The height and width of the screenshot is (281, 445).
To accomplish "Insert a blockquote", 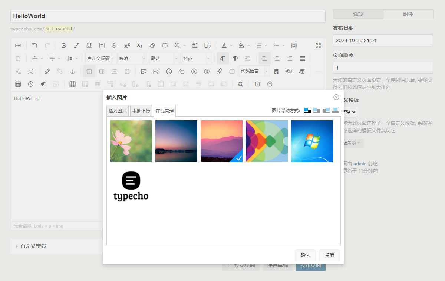I will click(195, 46).
